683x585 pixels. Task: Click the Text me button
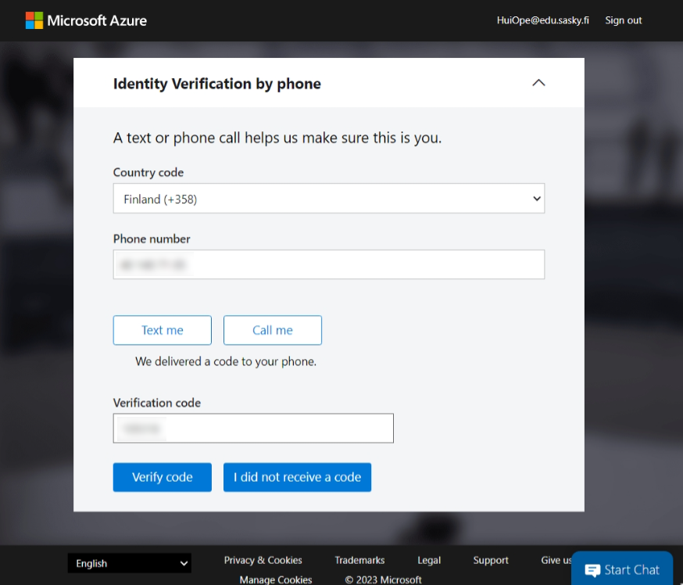click(163, 330)
